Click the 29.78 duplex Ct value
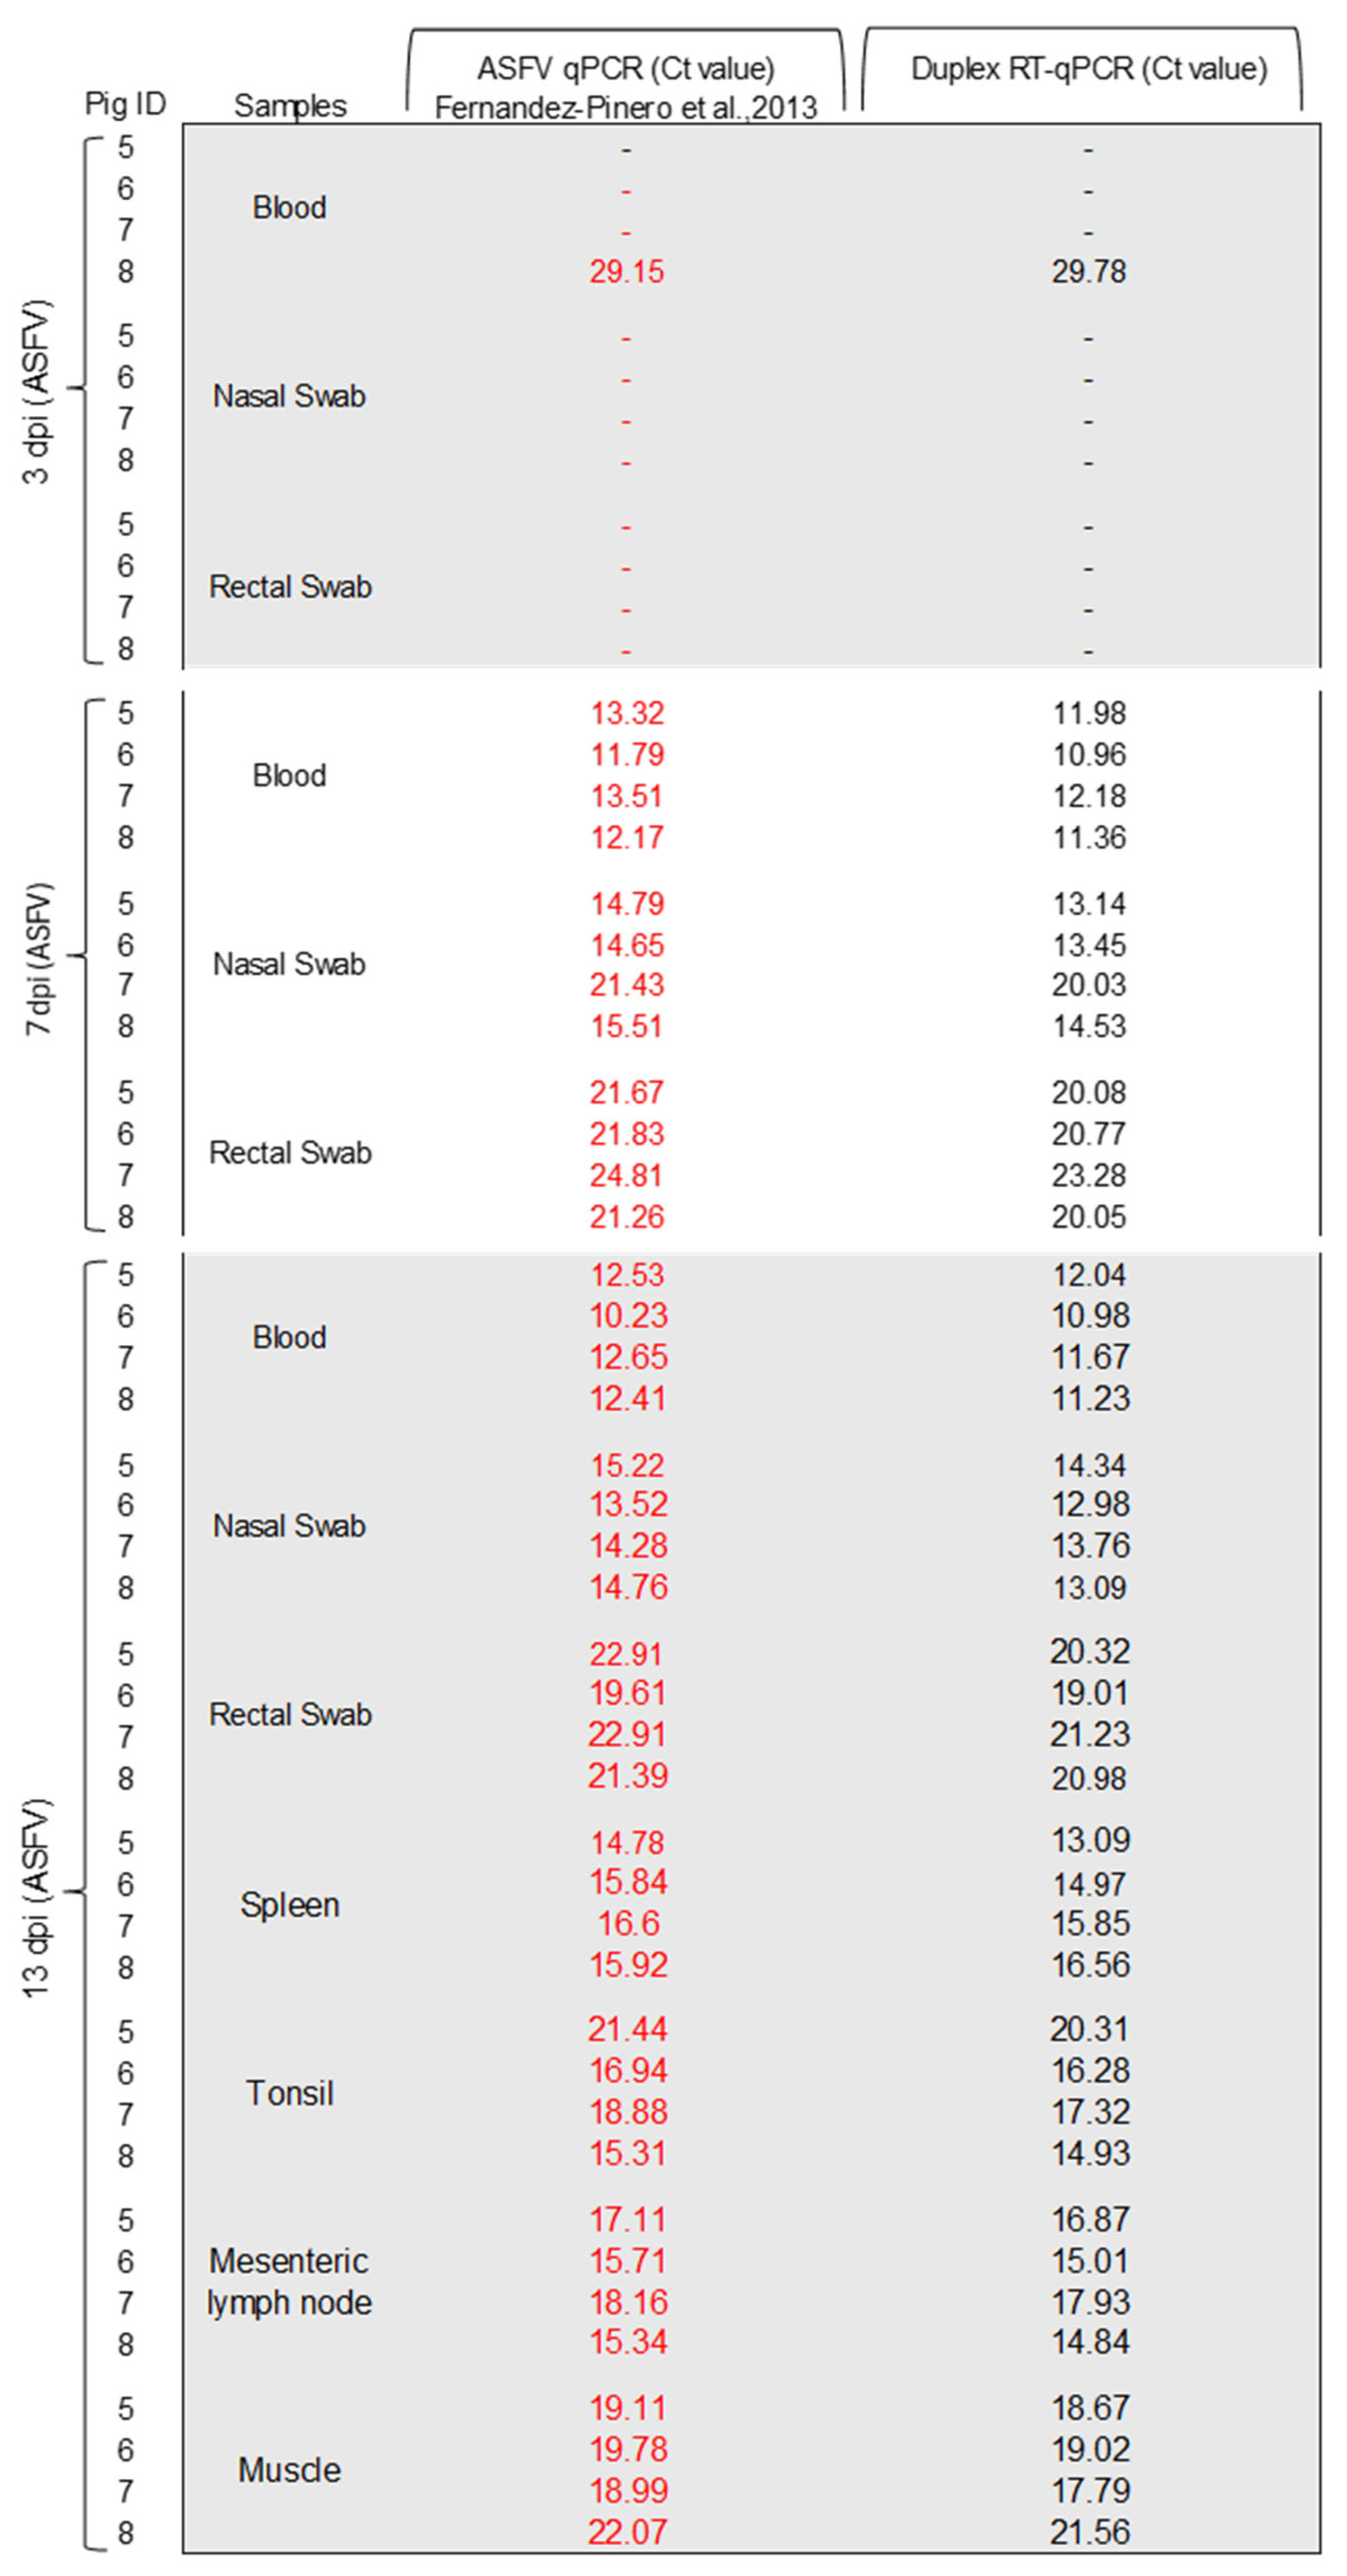 (x=1089, y=271)
